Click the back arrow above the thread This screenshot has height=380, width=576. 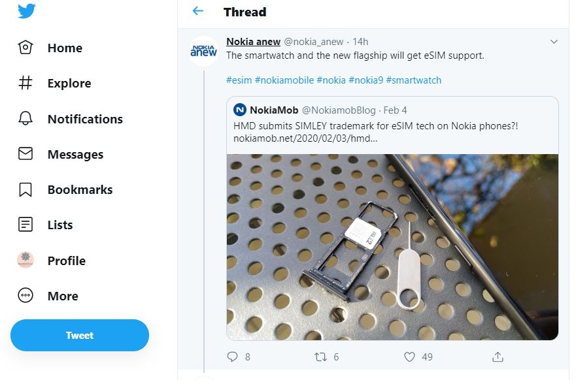point(197,11)
